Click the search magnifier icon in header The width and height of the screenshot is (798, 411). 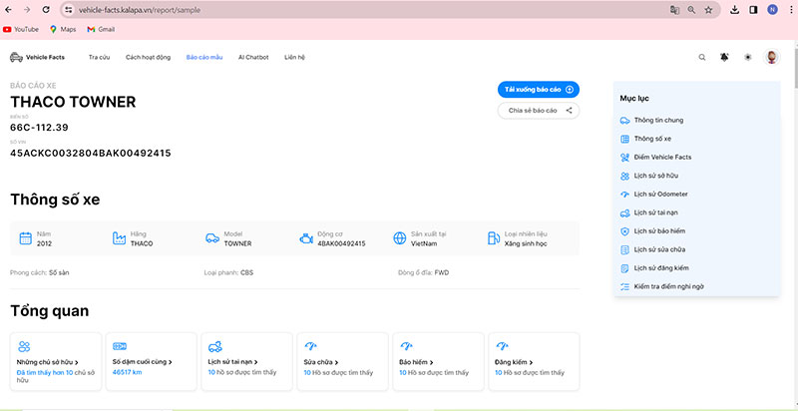click(702, 58)
